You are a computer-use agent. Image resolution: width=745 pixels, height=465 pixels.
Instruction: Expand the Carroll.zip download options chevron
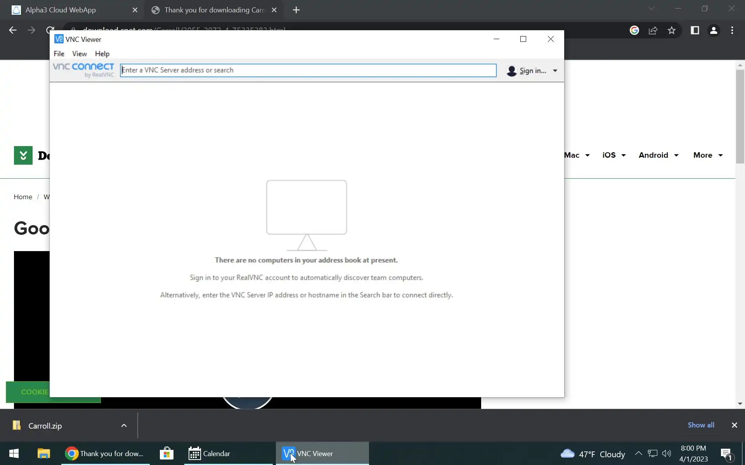(x=124, y=425)
